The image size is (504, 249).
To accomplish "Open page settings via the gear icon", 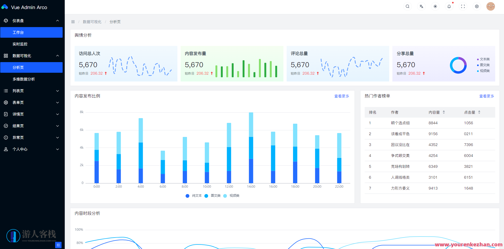I will [477, 6].
